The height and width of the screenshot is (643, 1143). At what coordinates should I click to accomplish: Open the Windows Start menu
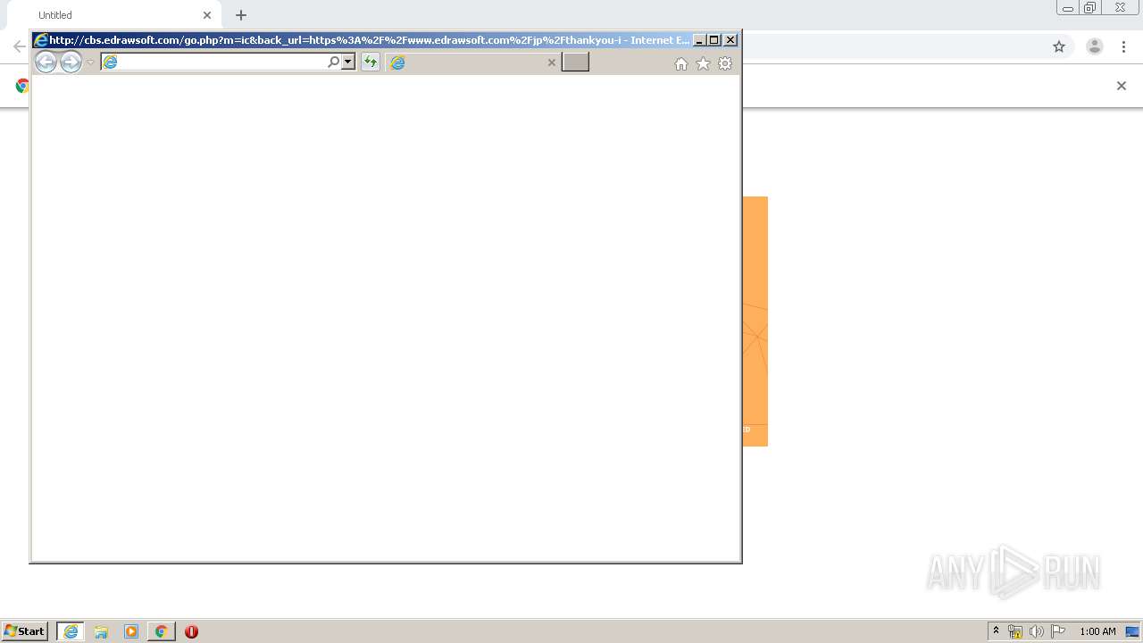pyautogui.click(x=26, y=631)
